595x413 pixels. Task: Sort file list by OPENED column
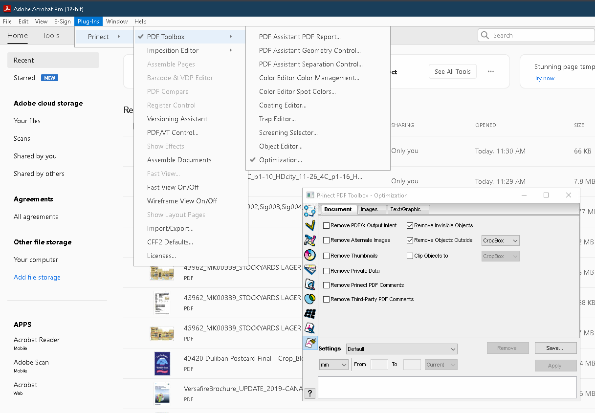[485, 125]
